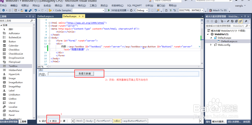
Task: Switch to 拆分 split view
Action: [x=53, y=121]
